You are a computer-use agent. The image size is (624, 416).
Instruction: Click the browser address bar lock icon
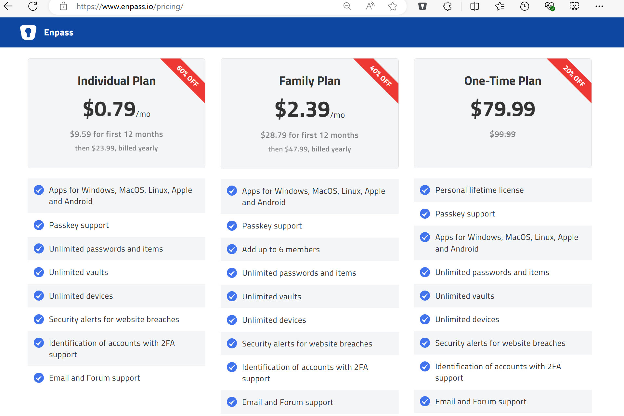pyautogui.click(x=62, y=6)
